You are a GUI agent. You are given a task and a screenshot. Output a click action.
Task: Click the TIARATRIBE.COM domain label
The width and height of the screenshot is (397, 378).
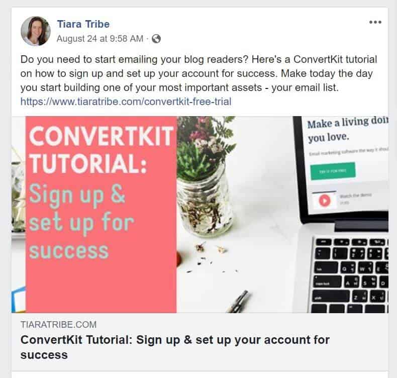point(58,325)
